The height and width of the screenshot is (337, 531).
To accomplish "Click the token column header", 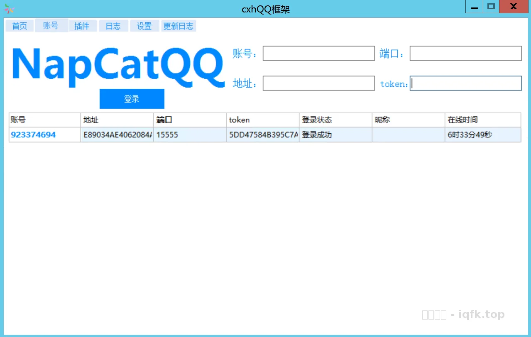I will 262,120.
